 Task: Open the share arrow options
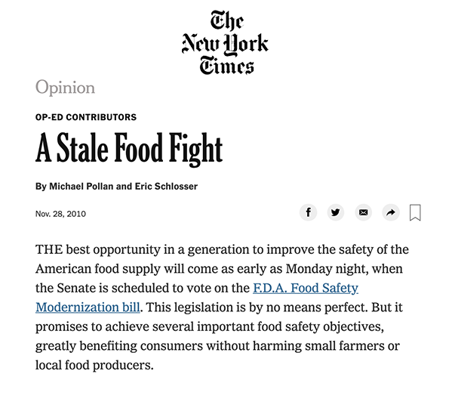pos(391,212)
